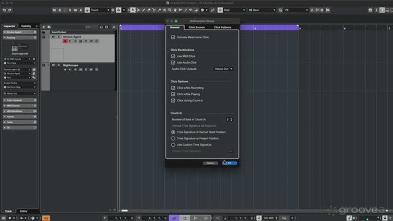This screenshot has height=221, width=393.
Task: Click Write automation W on Groove Agent track
Action: [91, 41]
